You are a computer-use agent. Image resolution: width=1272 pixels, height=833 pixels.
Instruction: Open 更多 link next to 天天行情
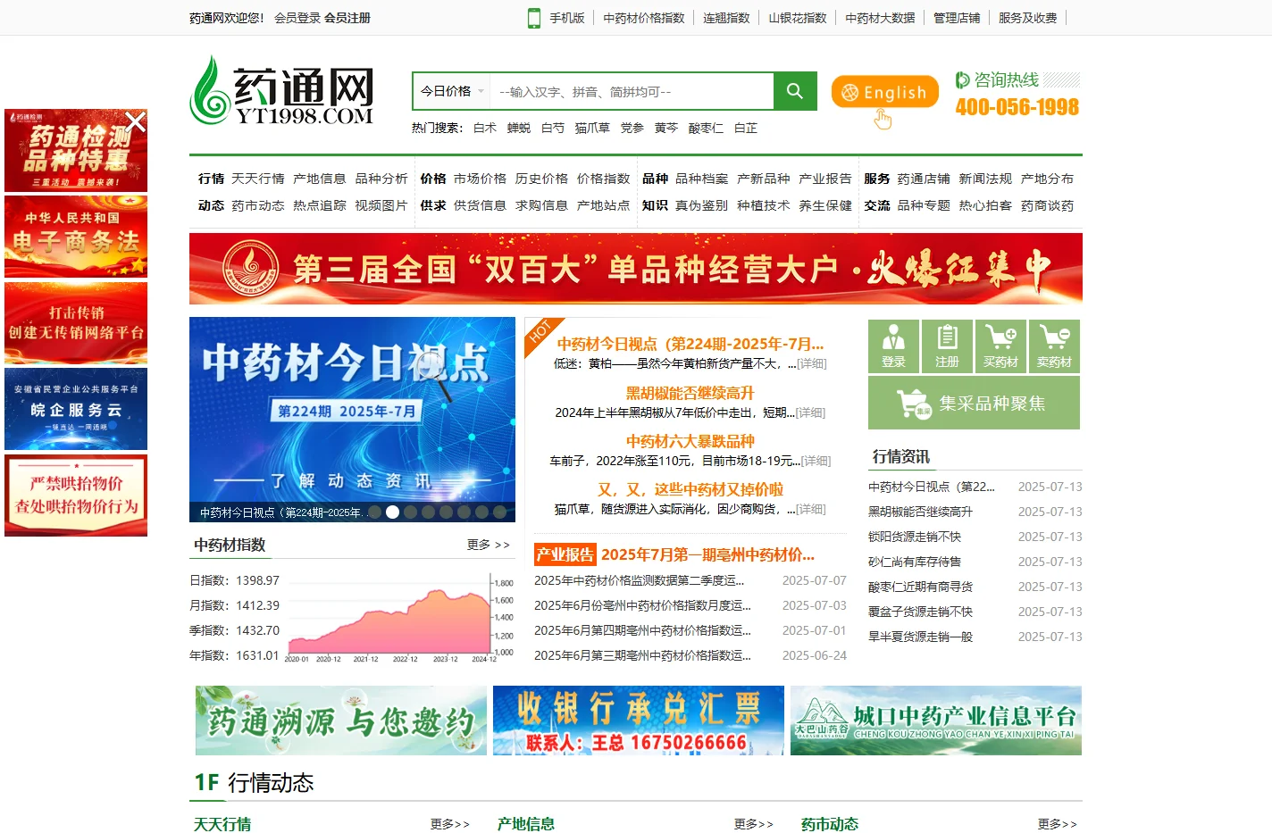click(x=449, y=824)
